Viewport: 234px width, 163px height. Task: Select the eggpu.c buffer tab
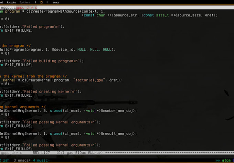click(8, 8)
